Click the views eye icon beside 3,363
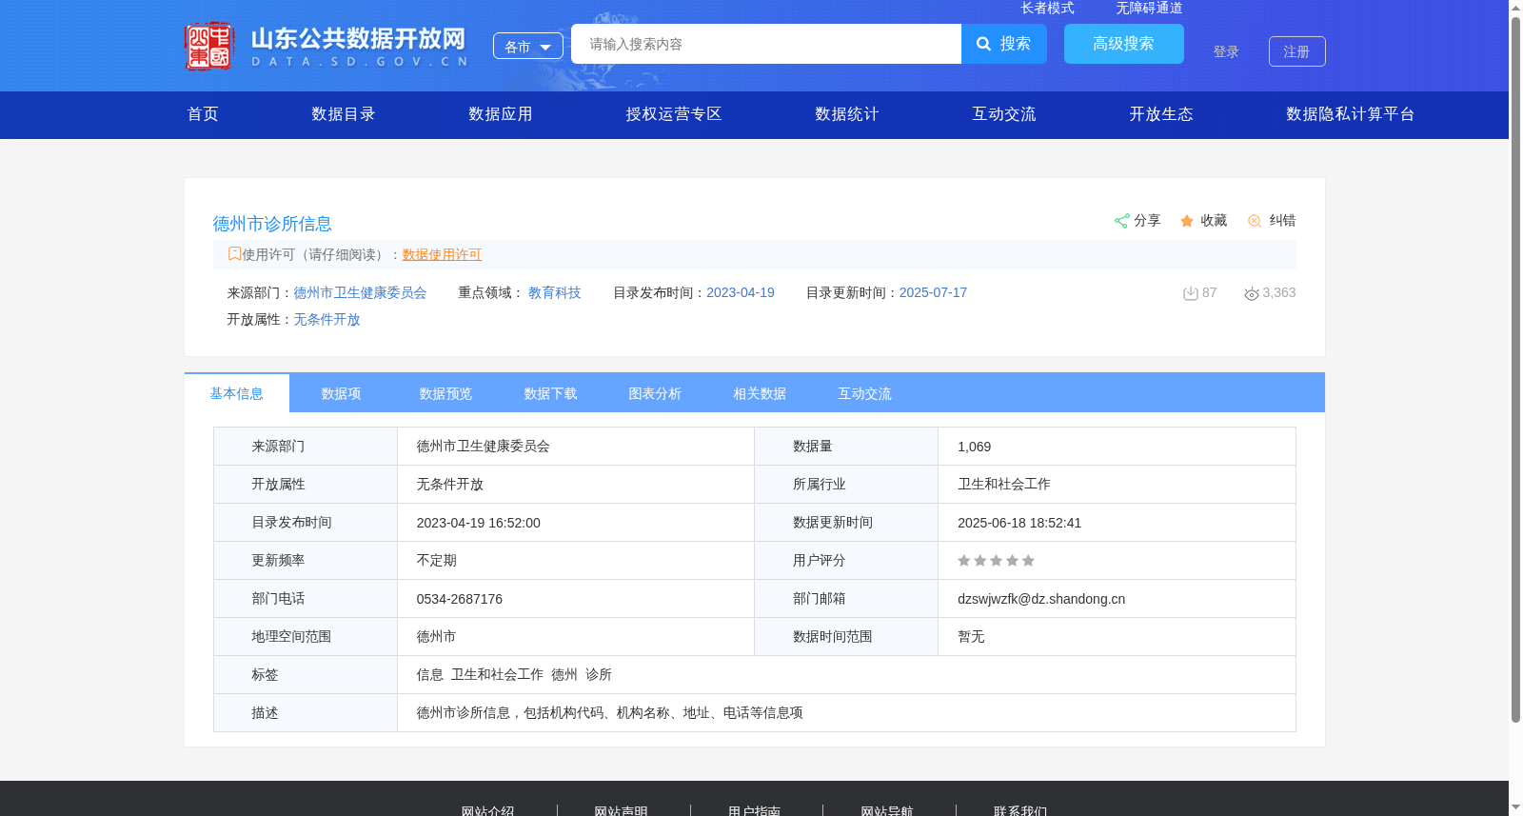Image resolution: width=1523 pixels, height=816 pixels. coord(1252,293)
